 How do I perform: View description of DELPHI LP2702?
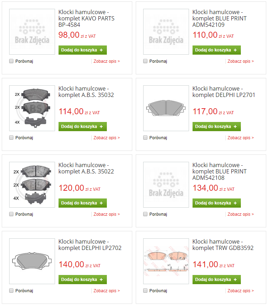coord(106,291)
